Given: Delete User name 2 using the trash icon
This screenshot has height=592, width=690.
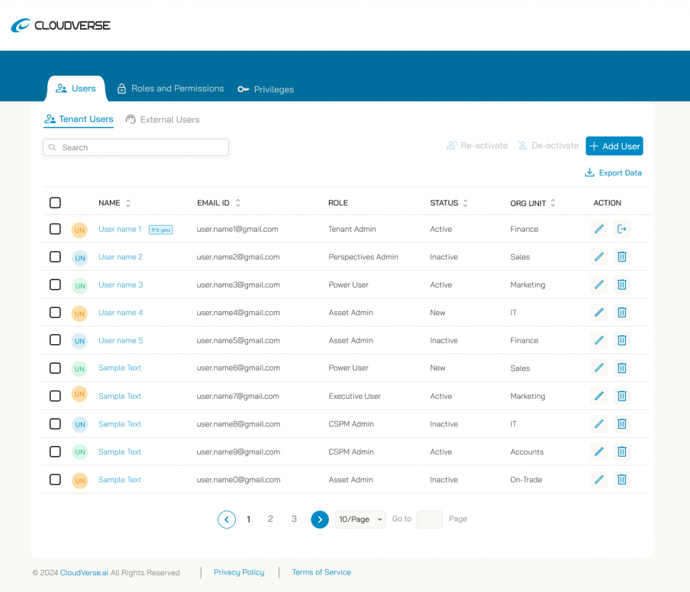Looking at the screenshot, I should 621,257.
